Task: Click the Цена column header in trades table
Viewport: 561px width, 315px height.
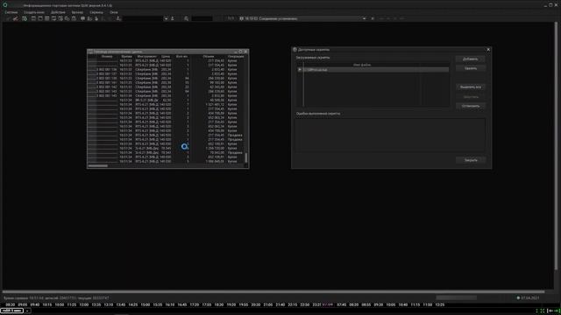Action: [x=166, y=56]
